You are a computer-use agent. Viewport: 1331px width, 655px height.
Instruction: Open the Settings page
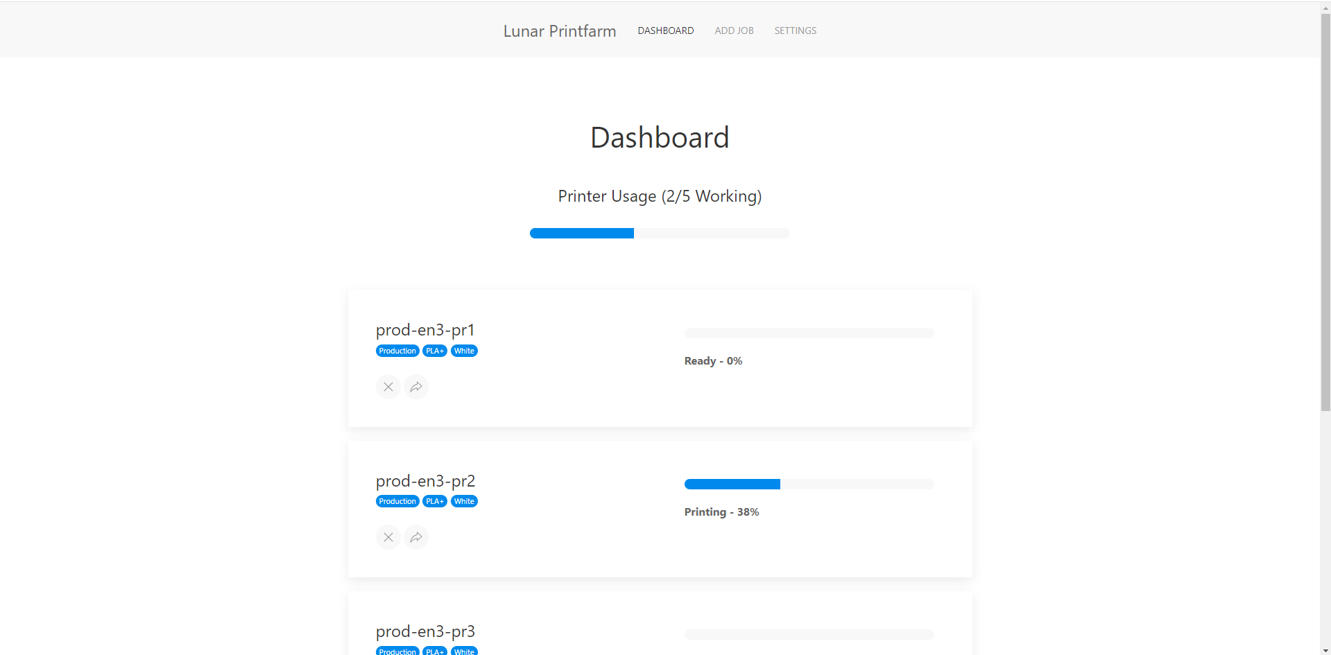[795, 30]
